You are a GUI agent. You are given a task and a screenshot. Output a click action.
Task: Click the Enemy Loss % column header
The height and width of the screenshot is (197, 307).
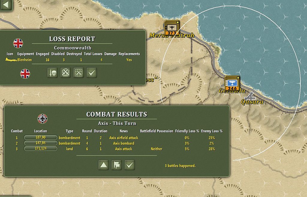212,131
